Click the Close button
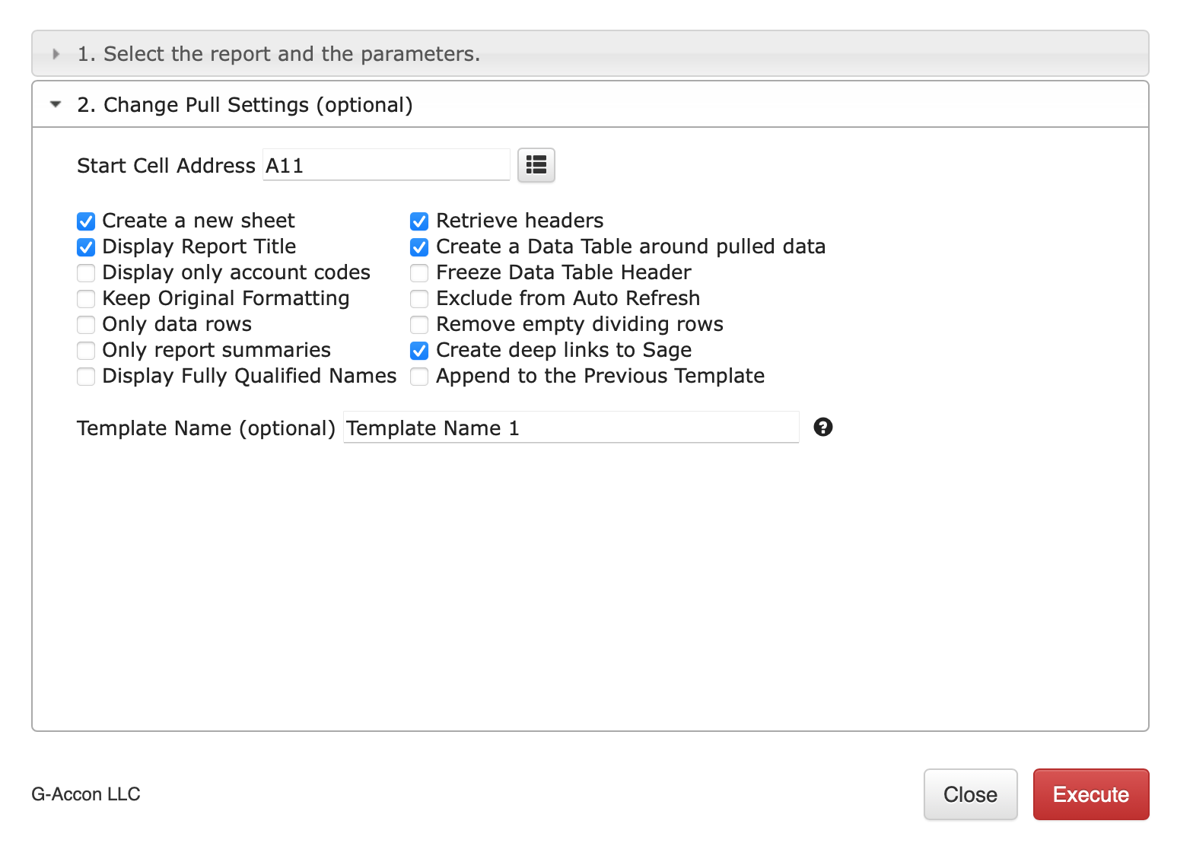 click(x=970, y=794)
